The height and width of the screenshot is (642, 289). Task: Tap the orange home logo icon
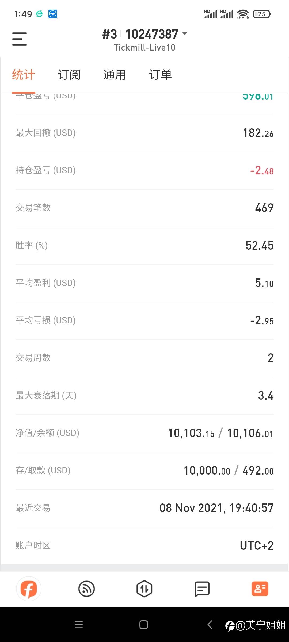tap(29, 589)
